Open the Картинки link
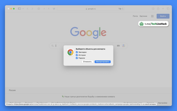Screen dimensions: 177x111 [143, 16]
